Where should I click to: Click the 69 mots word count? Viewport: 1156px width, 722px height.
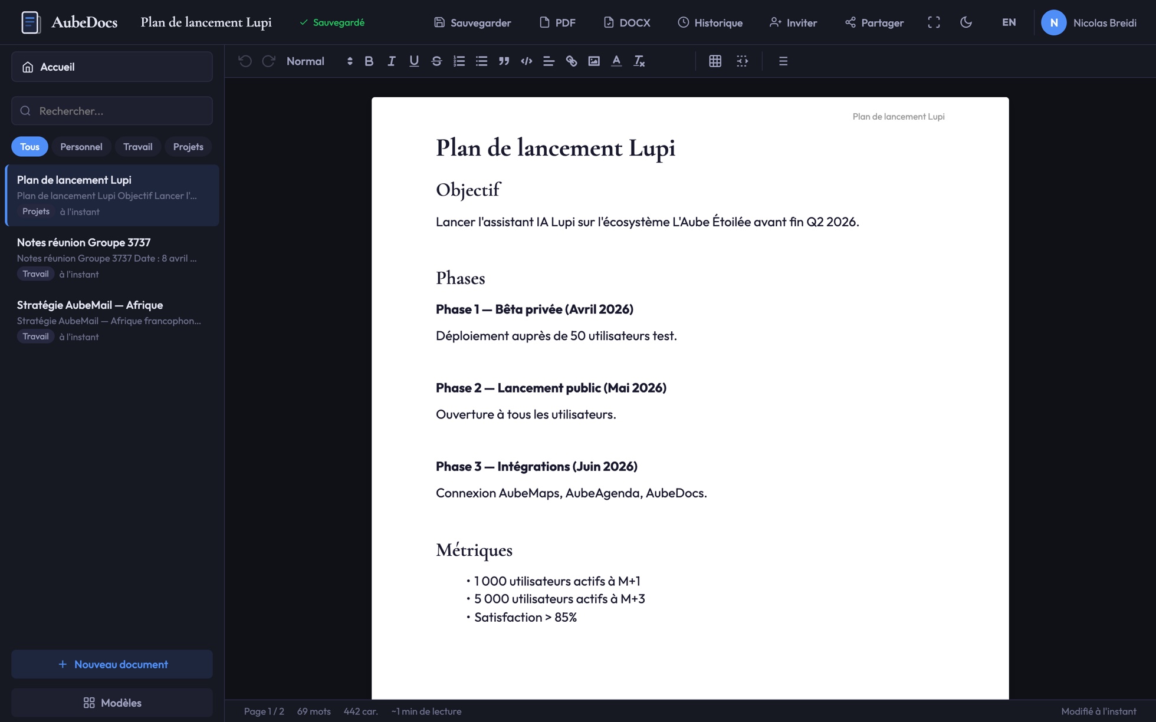click(x=314, y=711)
